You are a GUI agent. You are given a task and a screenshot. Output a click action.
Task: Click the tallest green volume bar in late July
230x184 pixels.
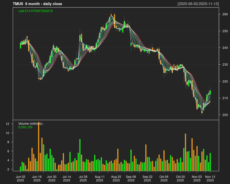[80, 155]
